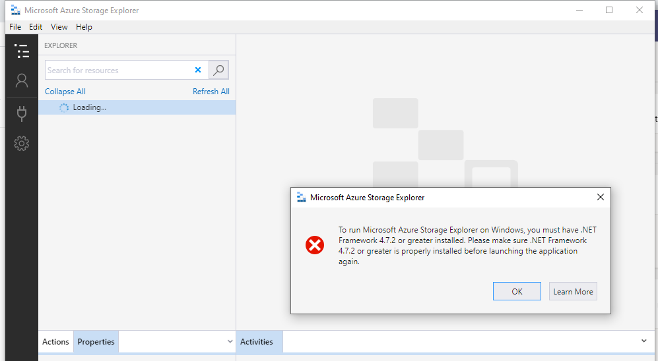Open the Edit menu
Screen dimensions: 658x361
(36, 27)
